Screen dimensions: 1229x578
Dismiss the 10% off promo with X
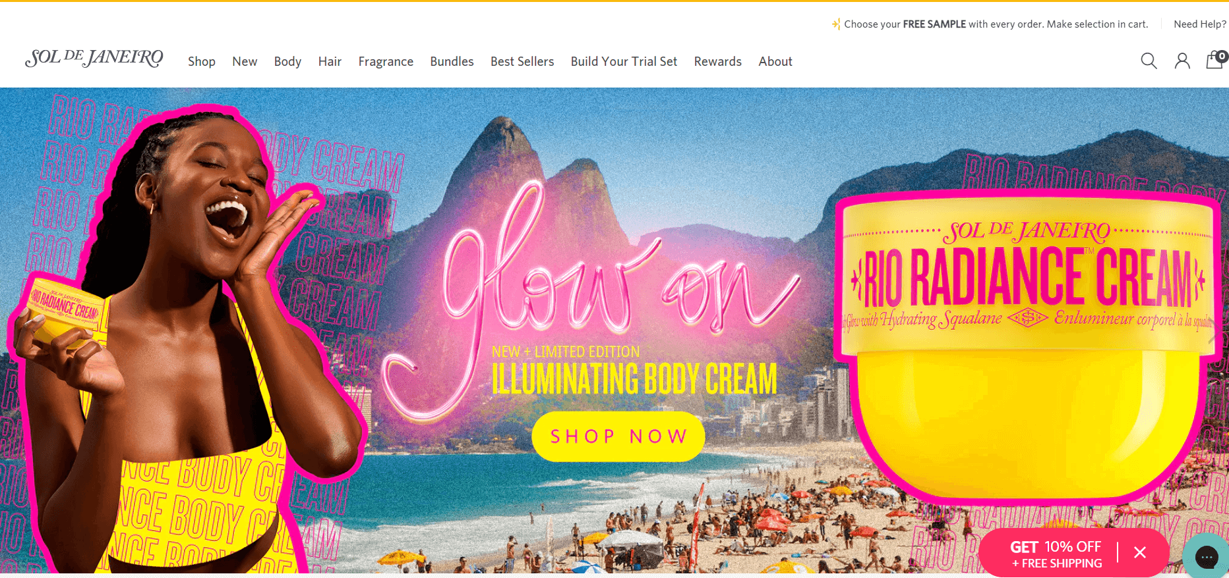1140,552
